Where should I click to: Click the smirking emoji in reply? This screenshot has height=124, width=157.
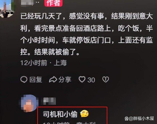[85, 114]
